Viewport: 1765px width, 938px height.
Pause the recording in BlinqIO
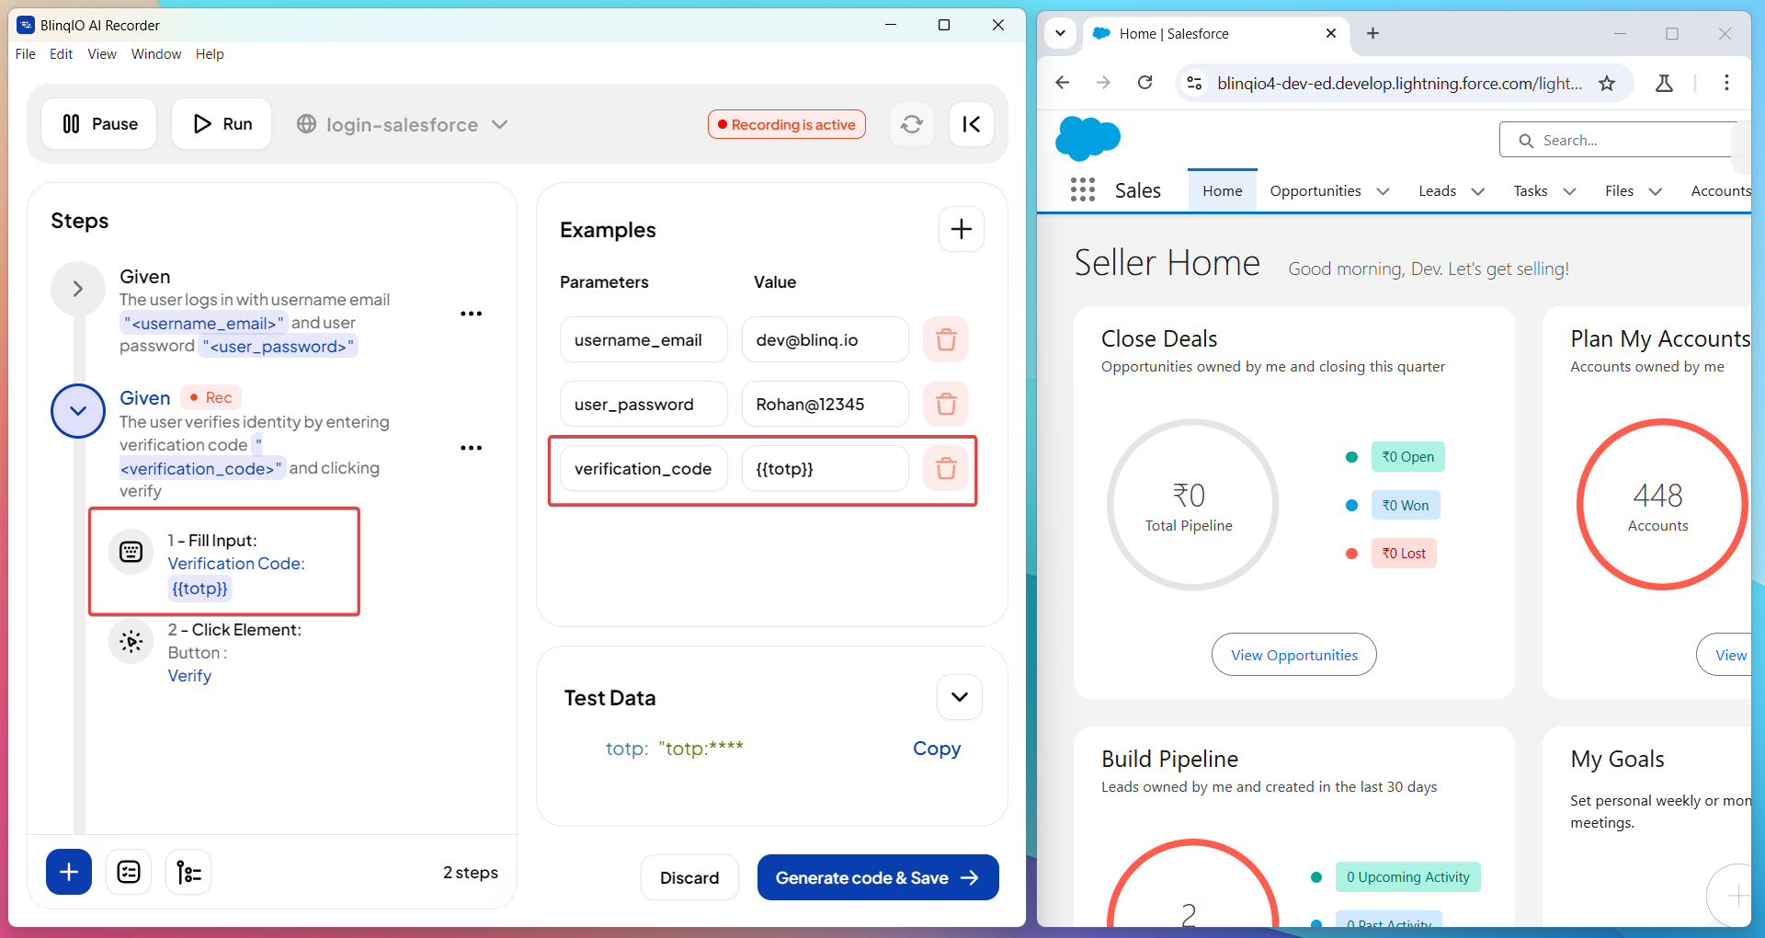coord(99,124)
